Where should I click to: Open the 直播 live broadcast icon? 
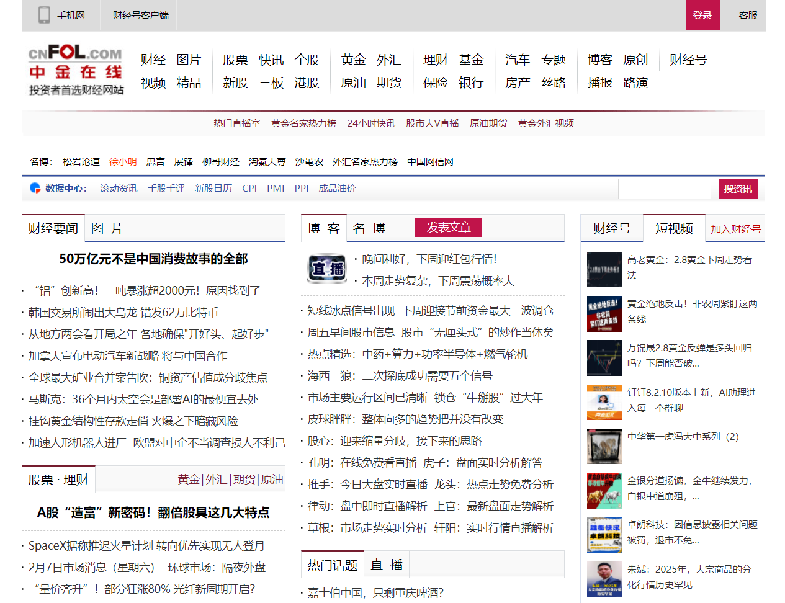(327, 269)
